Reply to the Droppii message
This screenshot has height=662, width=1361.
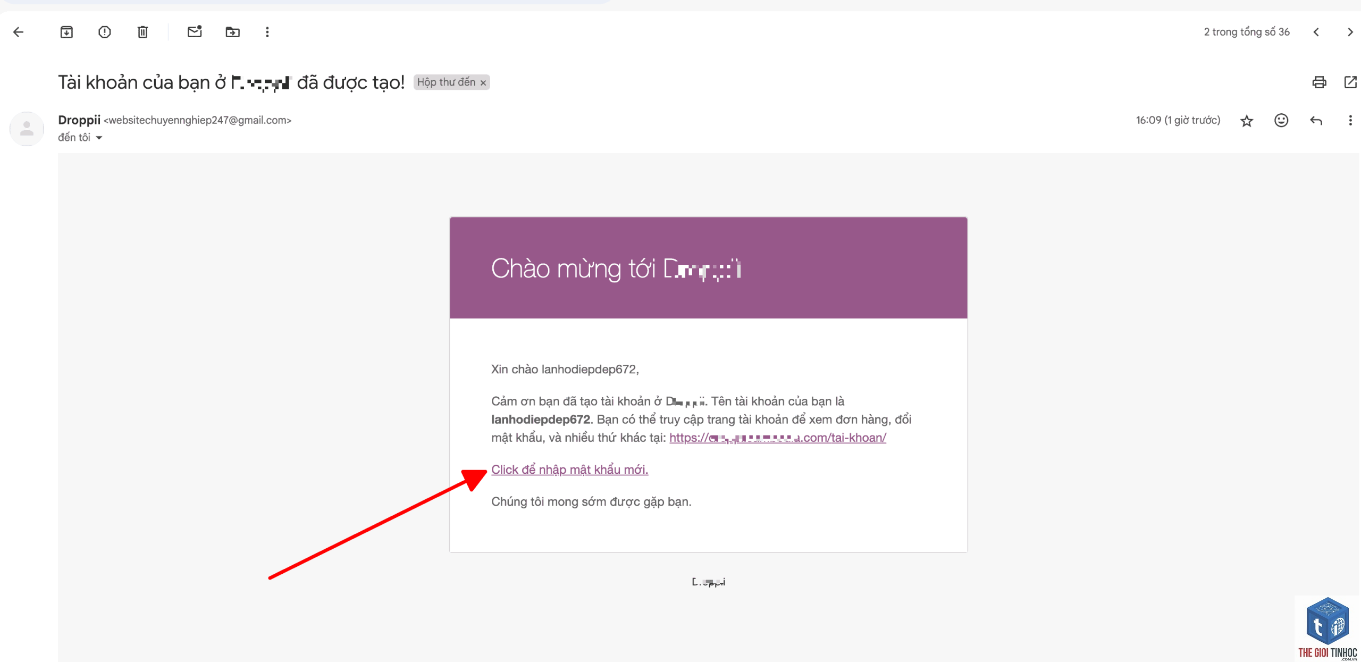point(1316,121)
